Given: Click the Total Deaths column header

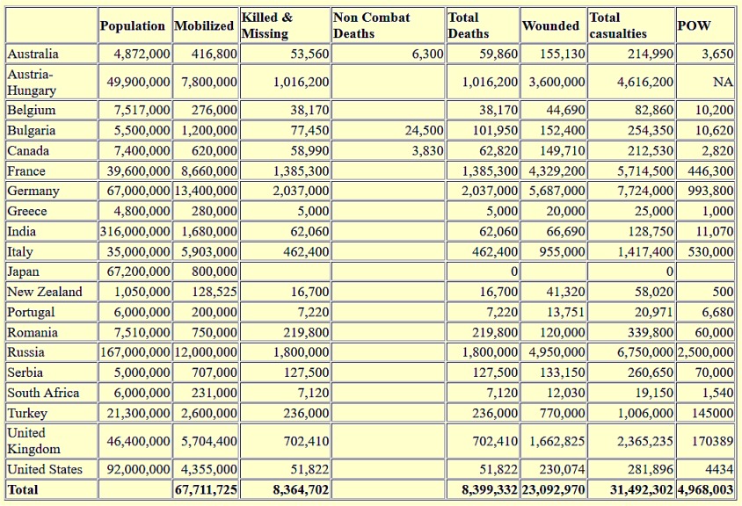Looking at the screenshot, I should tap(483, 25).
